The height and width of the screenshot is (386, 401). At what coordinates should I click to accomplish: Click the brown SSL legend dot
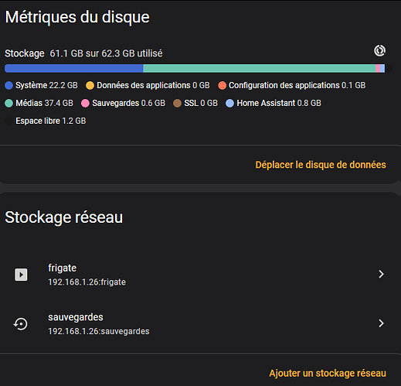tap(177, 104)
